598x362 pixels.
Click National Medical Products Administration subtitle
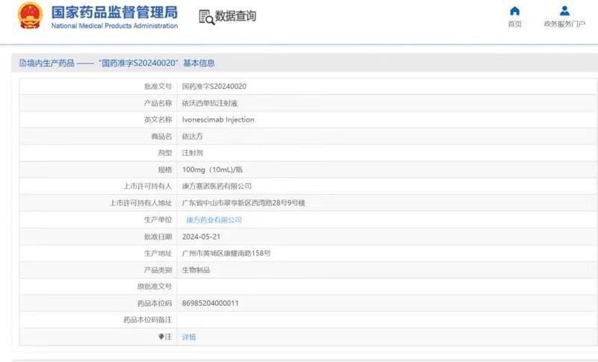pyautogui.click(x=114, y=26)
